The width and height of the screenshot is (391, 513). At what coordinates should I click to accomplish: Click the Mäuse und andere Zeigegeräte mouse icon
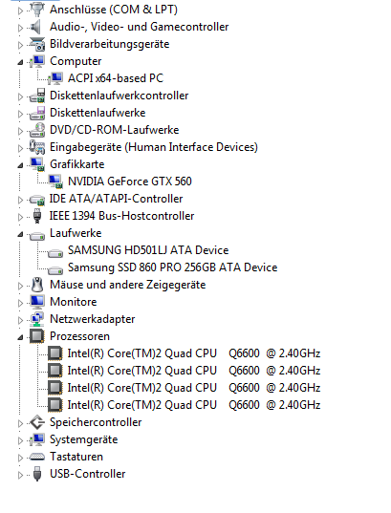tap(37, 285)
